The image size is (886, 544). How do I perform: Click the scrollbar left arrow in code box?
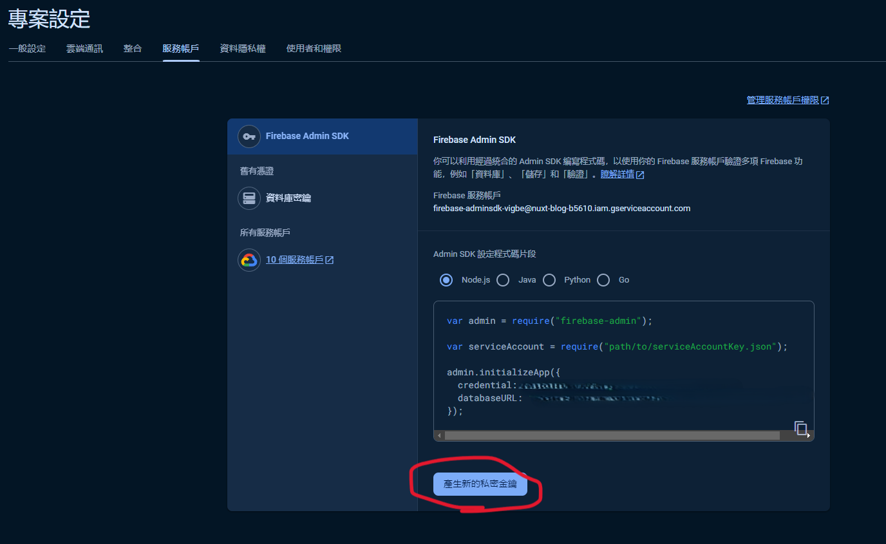click(440, 436)
